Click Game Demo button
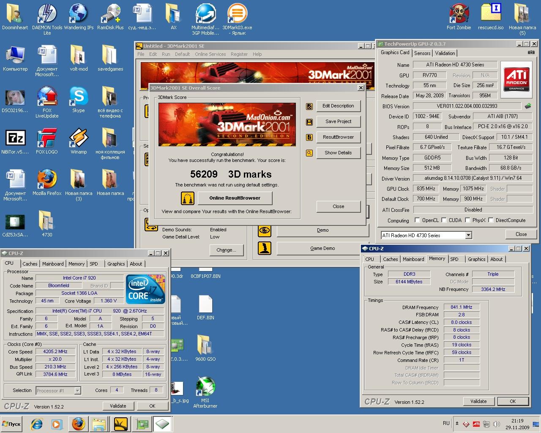Image resolution: width=541 pixels, height=433 pixels. point(322,248)
